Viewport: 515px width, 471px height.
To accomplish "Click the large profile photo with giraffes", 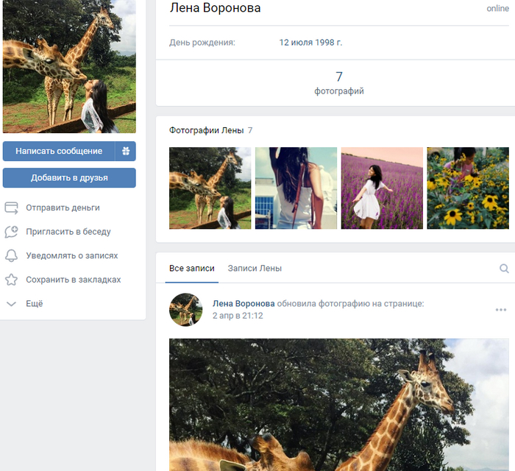I will tap(69, 66).
